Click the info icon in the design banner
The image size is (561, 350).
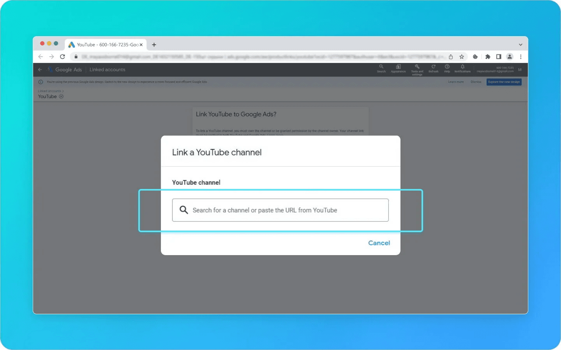point(41,82)
